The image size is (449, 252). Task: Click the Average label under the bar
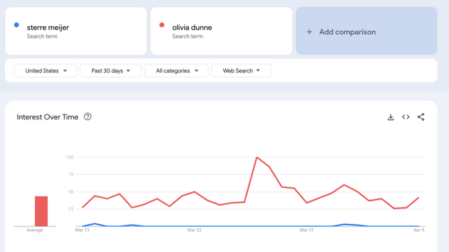tap(35, 230)
